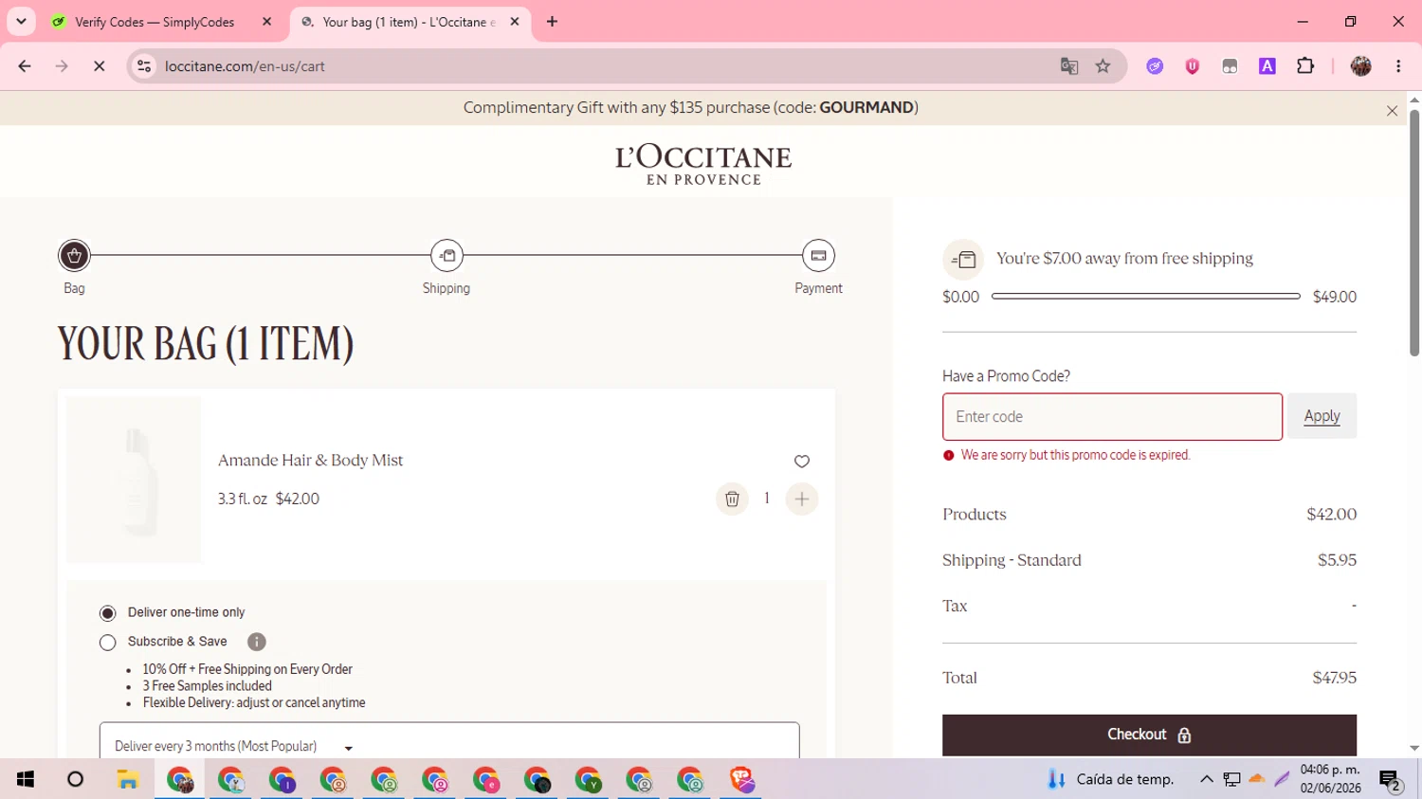Image resolution: width=1422 pixels, height=799 pixels.
Task: Click the Payment step icon
Action: click(x=818, y=255)
